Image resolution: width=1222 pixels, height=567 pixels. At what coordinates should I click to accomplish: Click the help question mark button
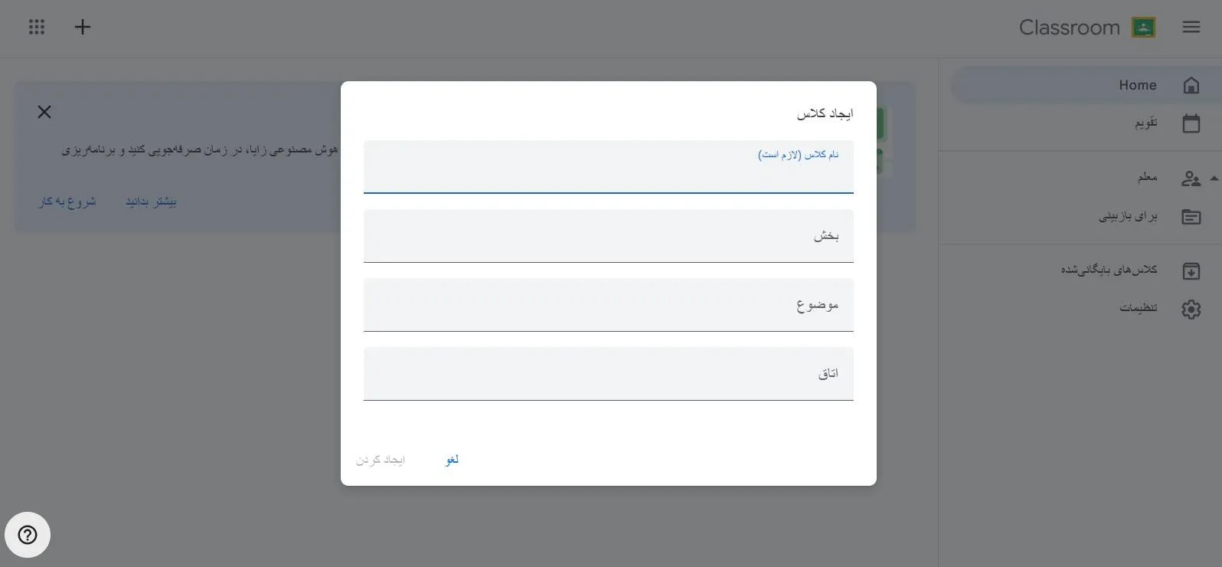pos(28,535)
